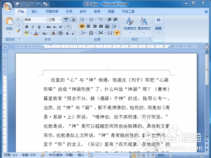The width and height of the screenshot is (211, 158).
Task: Switch to the 插入 ribbon tab
Action: point(35,11)
